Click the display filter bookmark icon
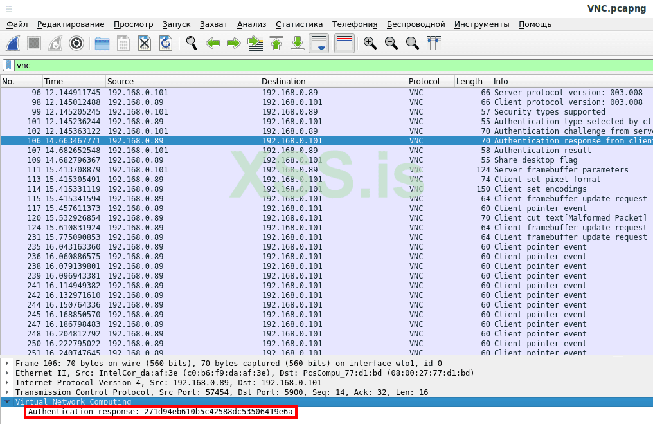Screen dimensions: 653x424 pyautogui.click(x=8, y=66)
